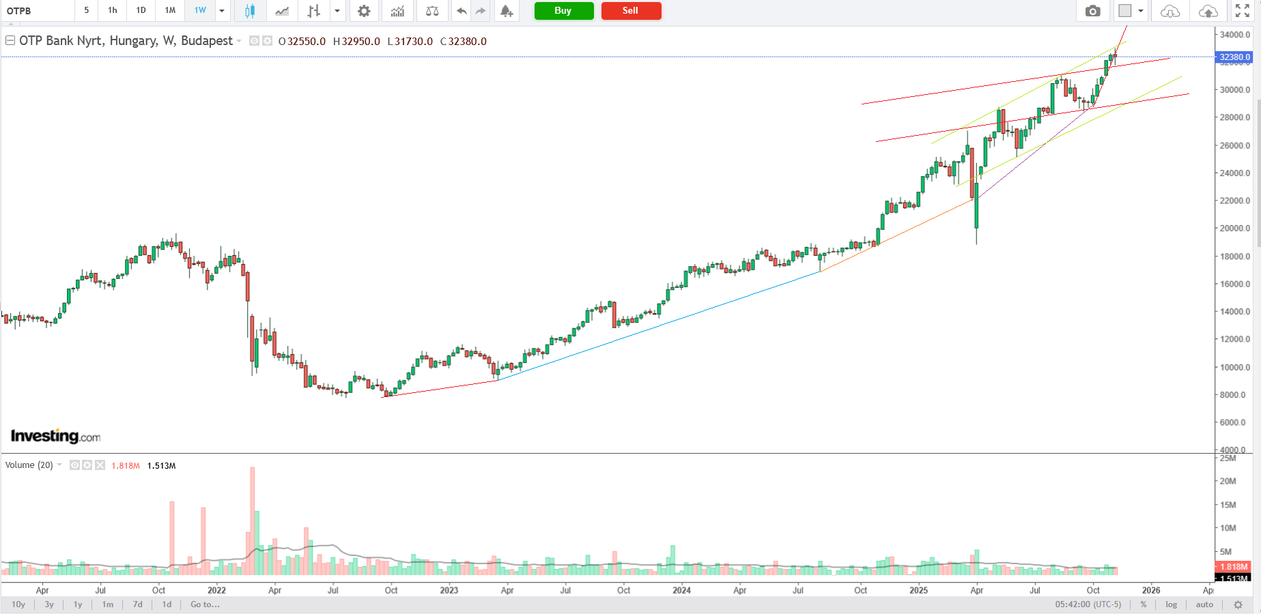Viewport: 1261px width, 614px height.
Task: Load chart using cloud-download icon
Action: click(1170, 11)
